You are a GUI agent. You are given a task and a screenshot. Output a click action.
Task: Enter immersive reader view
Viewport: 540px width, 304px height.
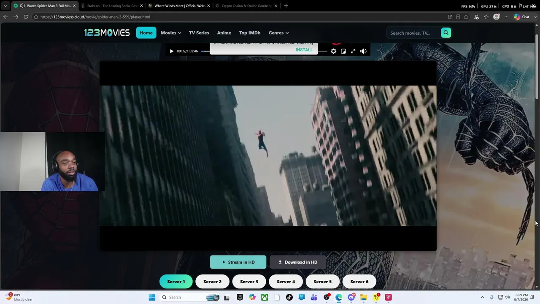pos(458,17)
